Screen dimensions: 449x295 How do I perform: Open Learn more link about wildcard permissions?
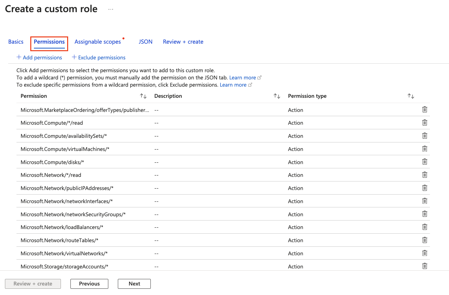(243, 78)
